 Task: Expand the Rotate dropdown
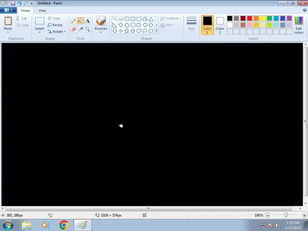(65, 31)
